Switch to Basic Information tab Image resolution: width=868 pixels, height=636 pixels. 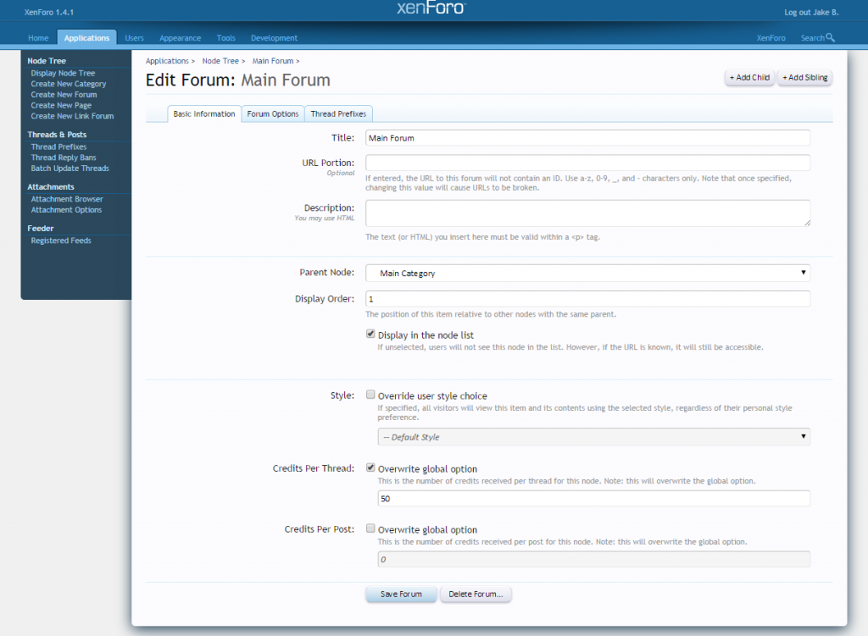click(x=204, y=113)
